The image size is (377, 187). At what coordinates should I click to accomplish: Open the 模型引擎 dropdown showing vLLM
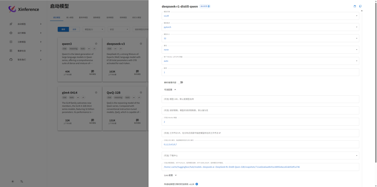pyautogui.click(x=260, y=16)
